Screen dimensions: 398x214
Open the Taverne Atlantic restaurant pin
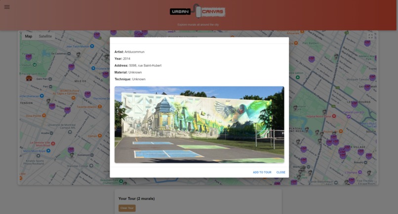tap(100, 107)
